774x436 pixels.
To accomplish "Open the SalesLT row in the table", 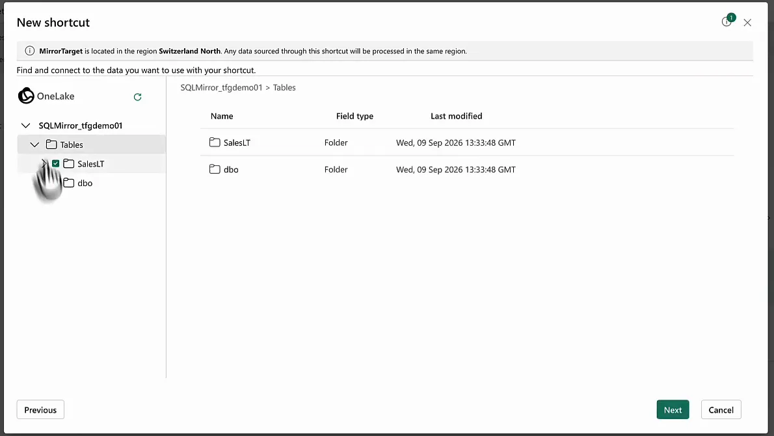I will coord(467,143).
